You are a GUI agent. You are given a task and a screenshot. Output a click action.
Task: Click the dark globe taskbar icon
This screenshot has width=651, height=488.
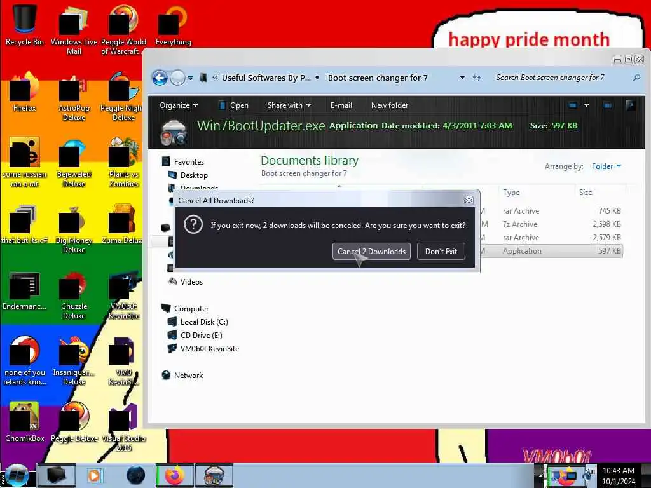[x=136, y=475]
